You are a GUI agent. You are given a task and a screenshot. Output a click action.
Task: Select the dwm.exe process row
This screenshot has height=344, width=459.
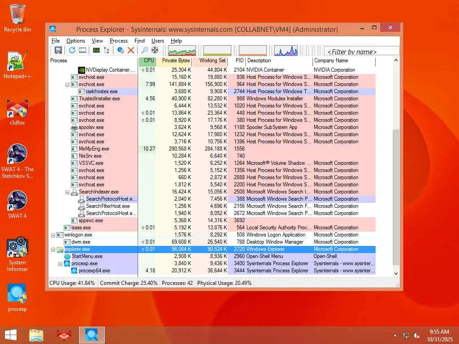(x=212, y=242)
